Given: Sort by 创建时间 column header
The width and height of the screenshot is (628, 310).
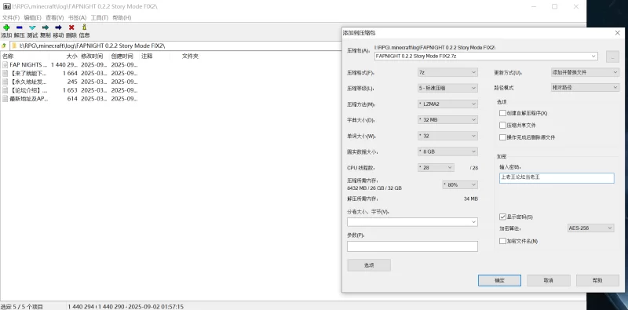Looking at the screenshot, I should [x=122, y=56].
